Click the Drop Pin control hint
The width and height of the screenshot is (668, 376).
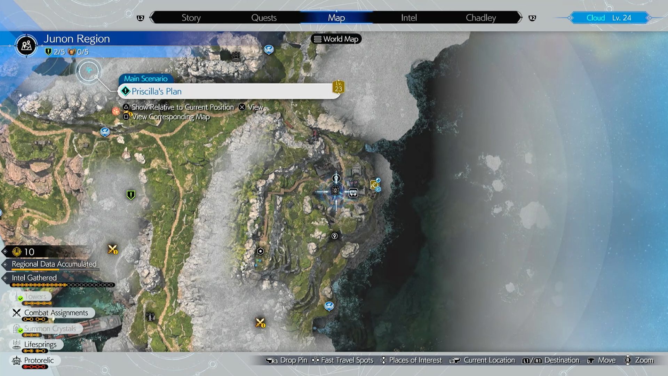[286, 360]
